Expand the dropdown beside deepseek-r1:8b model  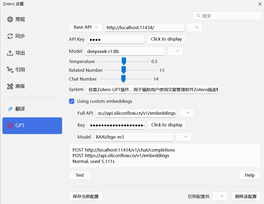pyautogui.click(x=175, y=51)
